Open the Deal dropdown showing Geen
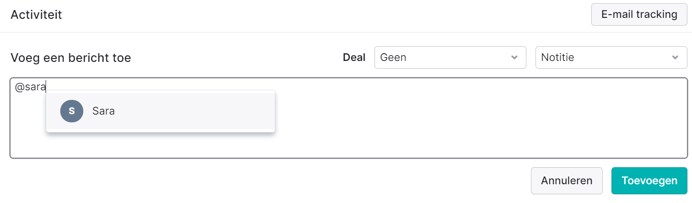 [450, 58]
